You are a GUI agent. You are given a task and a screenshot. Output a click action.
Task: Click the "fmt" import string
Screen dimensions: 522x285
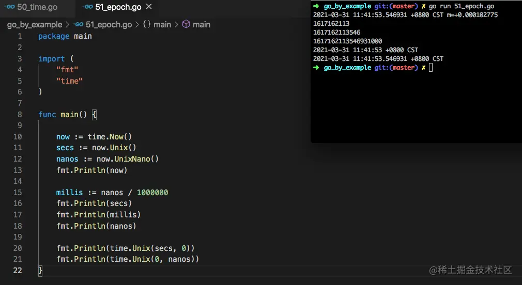(x=67, y=70)
